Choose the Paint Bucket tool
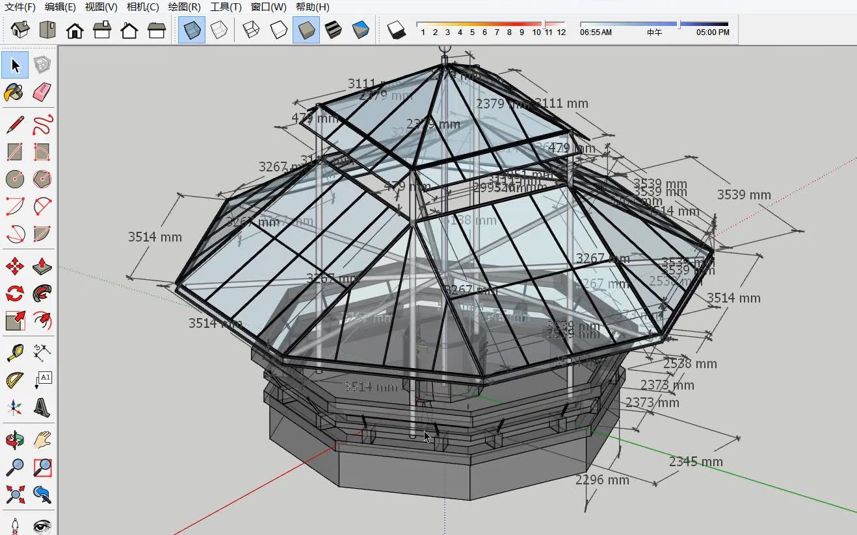 15,92
